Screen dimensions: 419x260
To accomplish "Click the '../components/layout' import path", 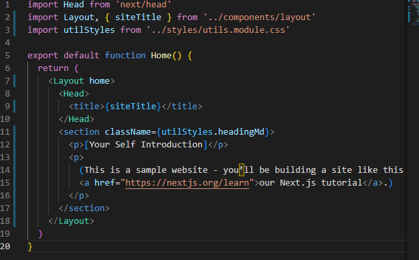I will 260,17.
